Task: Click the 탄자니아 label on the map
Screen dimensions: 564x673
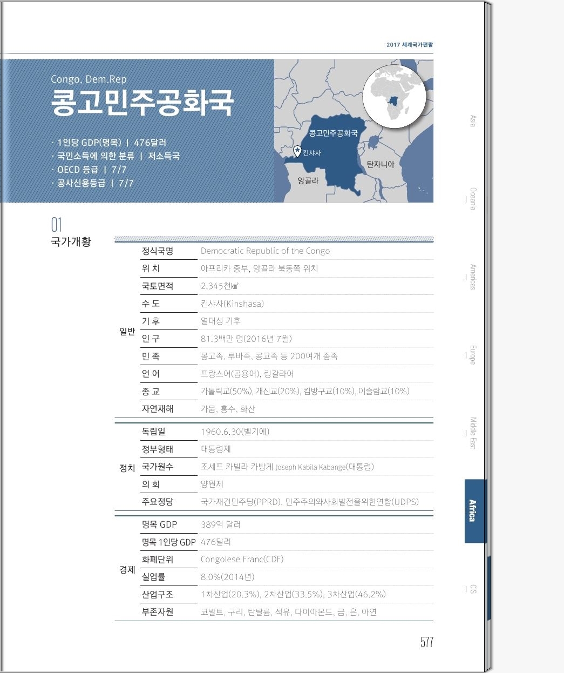Action: click(380, 164)
